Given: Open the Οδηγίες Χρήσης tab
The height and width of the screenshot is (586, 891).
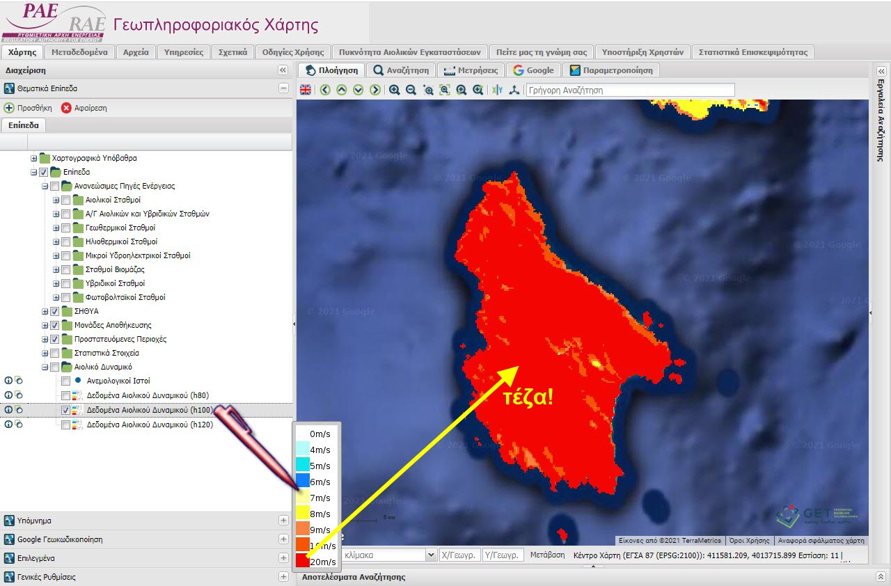Looking at the screenshot, I should click(x=293, y=52).
